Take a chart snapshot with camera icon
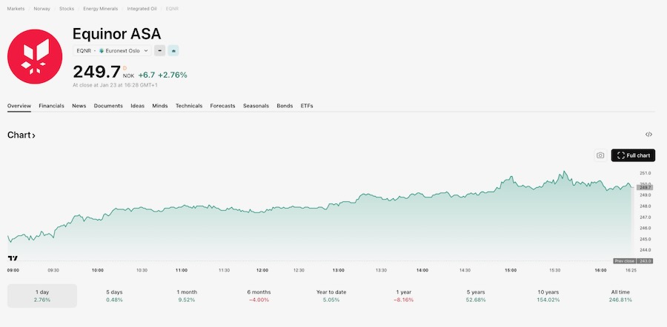This screenshot has height=327, width=667. 600,155
